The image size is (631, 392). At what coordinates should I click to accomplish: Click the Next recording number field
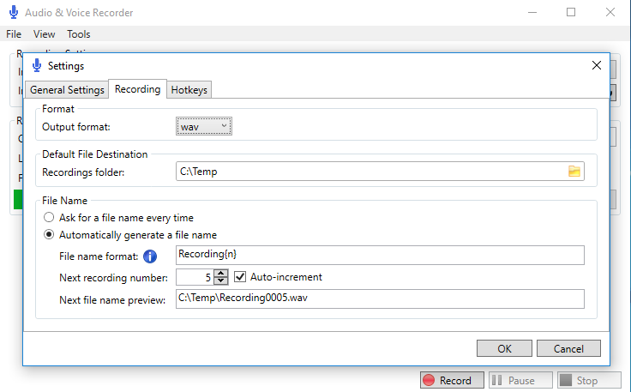click(195, 277)
